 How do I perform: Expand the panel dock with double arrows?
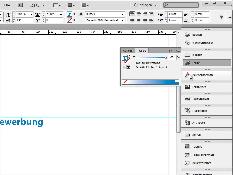230,26
